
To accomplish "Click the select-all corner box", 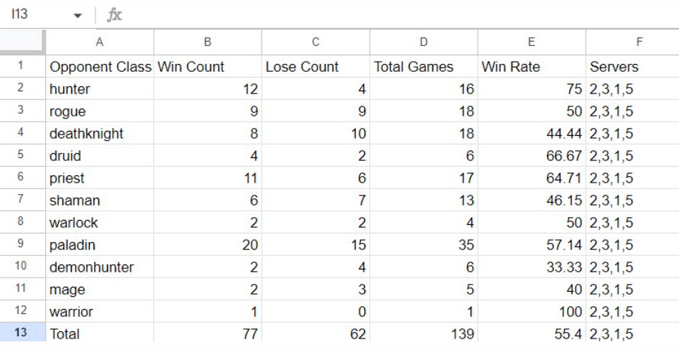I will [x=22, y=42].
